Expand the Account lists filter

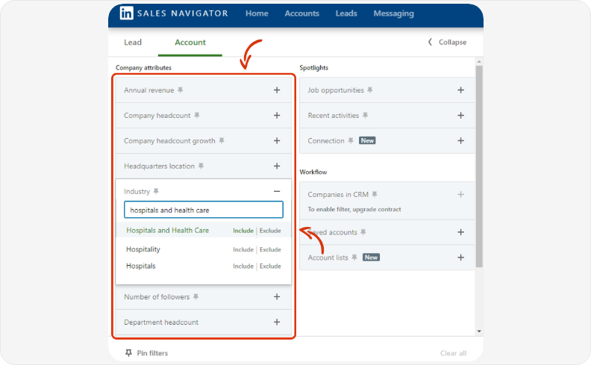460,258
